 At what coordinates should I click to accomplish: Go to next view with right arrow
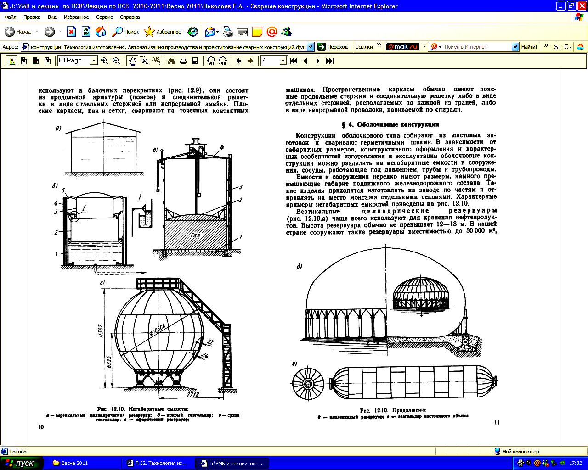[x=250, y=61]
